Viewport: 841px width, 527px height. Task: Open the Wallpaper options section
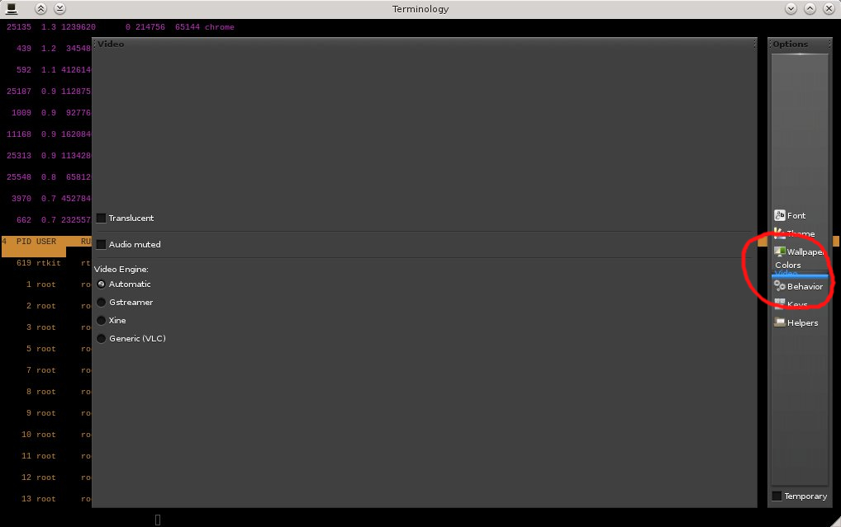point(799,252)
